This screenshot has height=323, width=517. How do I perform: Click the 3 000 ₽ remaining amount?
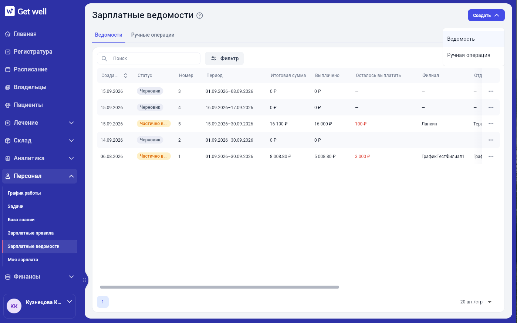coord(362,157)
